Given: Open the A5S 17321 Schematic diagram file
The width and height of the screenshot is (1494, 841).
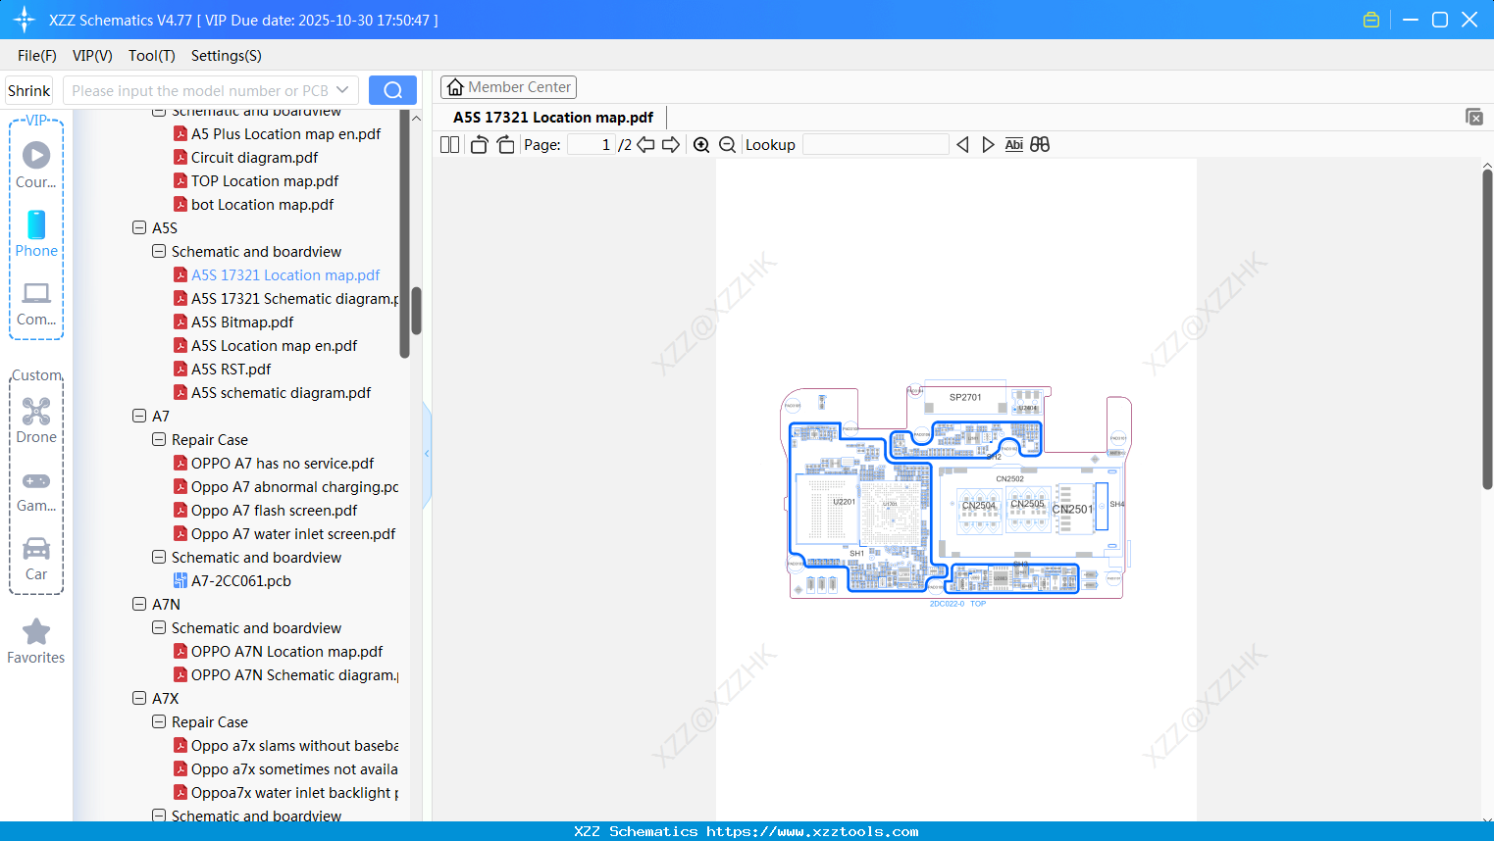Looking at the screenshot, I should (288, 298).
